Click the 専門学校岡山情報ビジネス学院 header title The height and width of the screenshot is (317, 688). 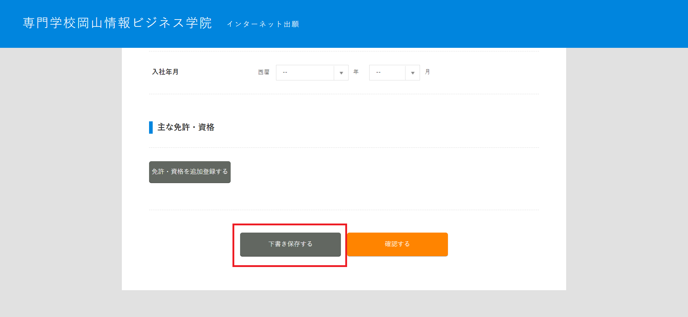click(x=117, y=23)
